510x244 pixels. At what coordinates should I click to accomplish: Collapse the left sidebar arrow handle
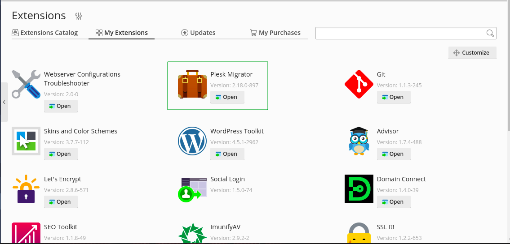(4, 102)
